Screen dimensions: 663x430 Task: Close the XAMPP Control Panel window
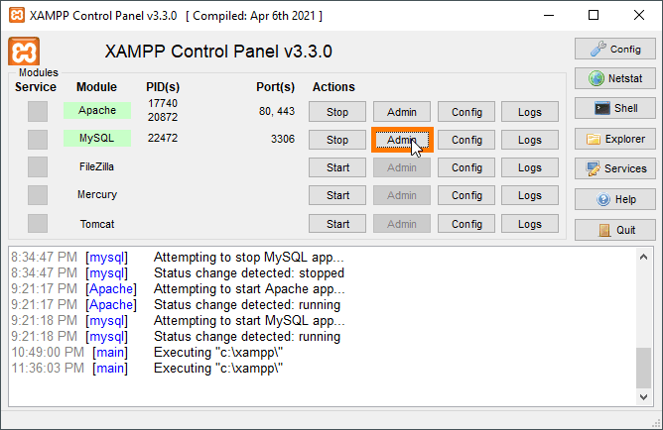point(639,16)
